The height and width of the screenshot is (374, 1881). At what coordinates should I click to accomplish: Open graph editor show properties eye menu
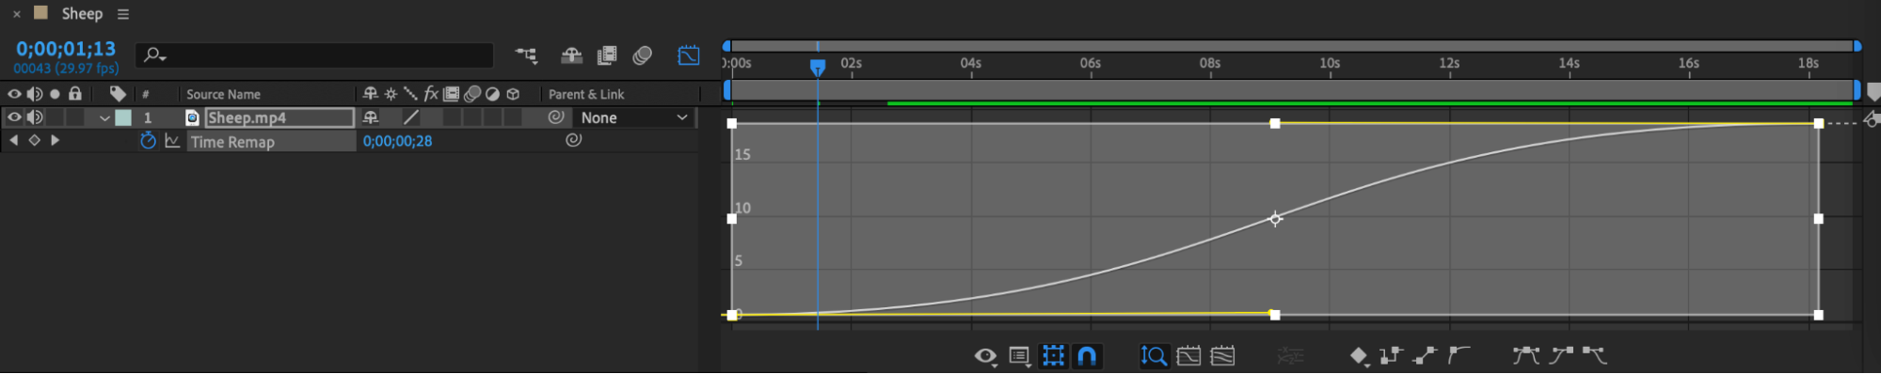pyautogui.click(x=985, y=356)
